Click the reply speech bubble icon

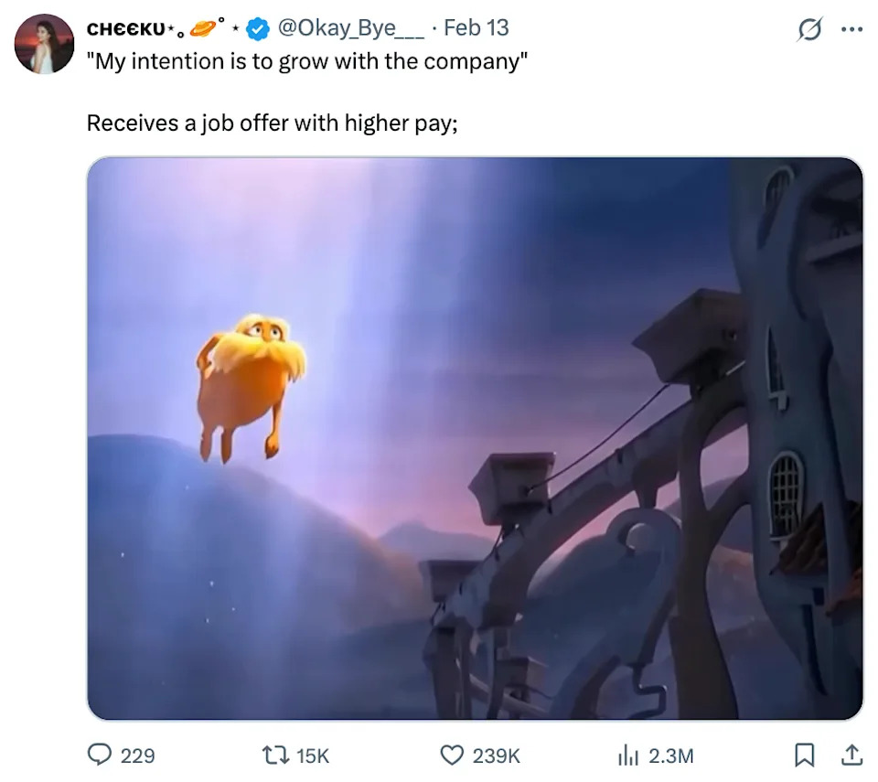[x=100, y=755]
